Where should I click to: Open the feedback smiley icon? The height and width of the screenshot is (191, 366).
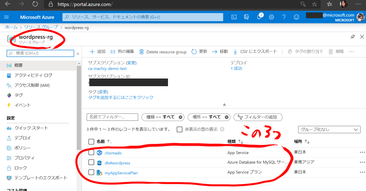tap(296, 17)
